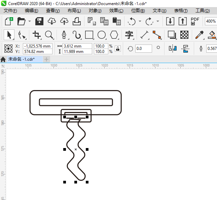Image resolution: width=217 pixels, height=200 pixels.
Task: Save the document with floppy icon
Action: (x=39, y=21)
